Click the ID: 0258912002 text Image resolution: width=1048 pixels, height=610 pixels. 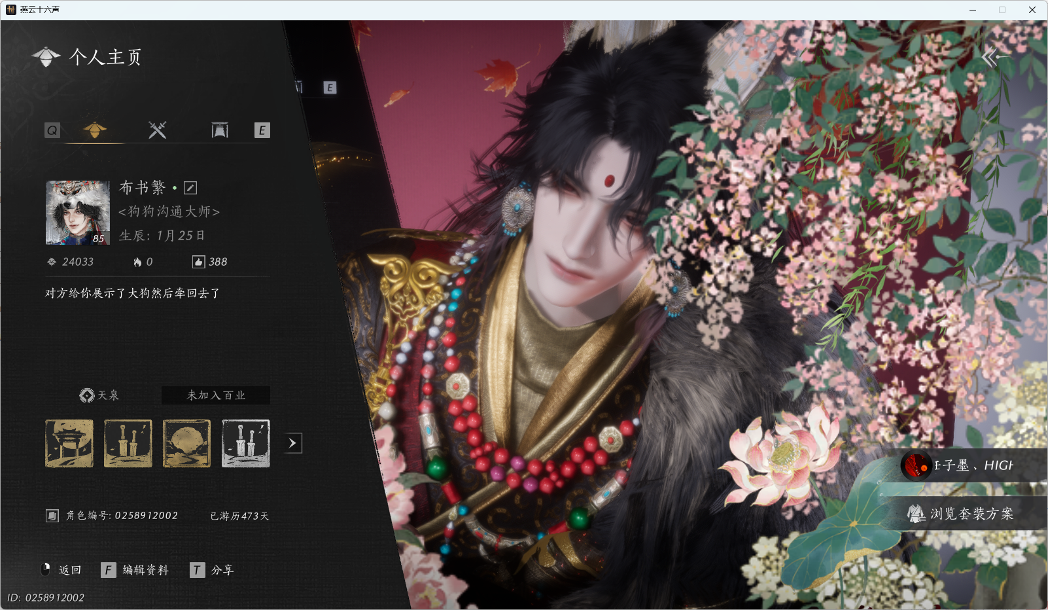pyautogui.click(x=46, y=598)
